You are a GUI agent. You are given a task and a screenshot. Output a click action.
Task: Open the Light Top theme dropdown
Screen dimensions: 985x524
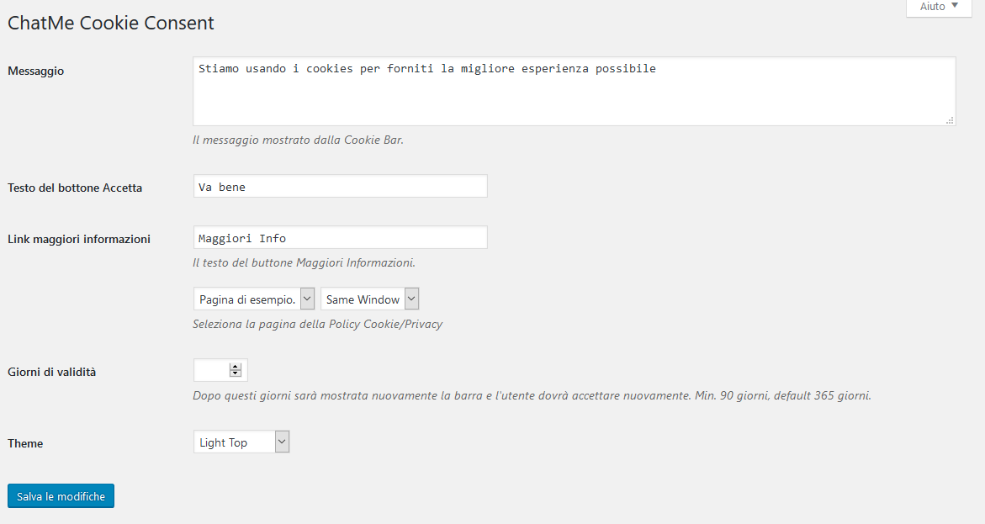pyautogui.click(x=241, y=442)
